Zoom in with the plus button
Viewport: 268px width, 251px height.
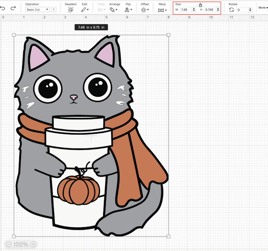coord(33,244)
